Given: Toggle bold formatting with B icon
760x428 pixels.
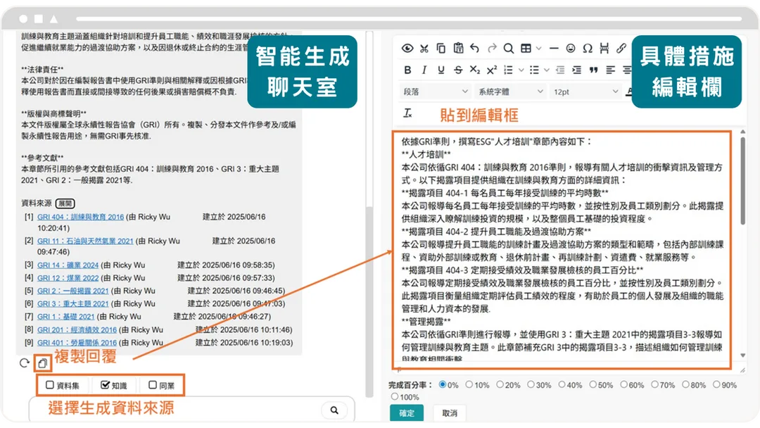Looking at the screenshot, I should [407, 70].
